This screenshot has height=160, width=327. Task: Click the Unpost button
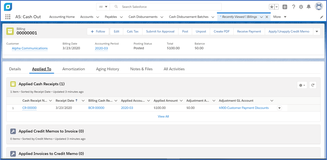201,31
